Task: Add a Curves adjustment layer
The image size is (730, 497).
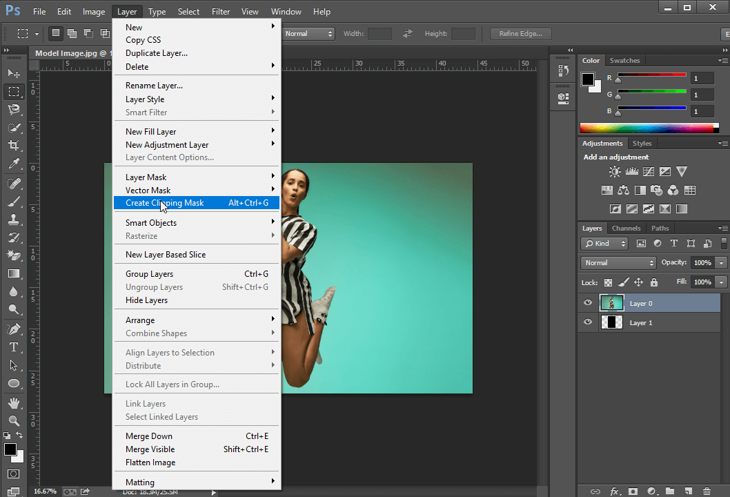Action: tap(649, 171)
